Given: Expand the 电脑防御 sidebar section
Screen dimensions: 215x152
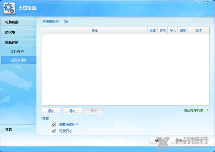Looking at the screenshot, I should [x=18, y=22].
